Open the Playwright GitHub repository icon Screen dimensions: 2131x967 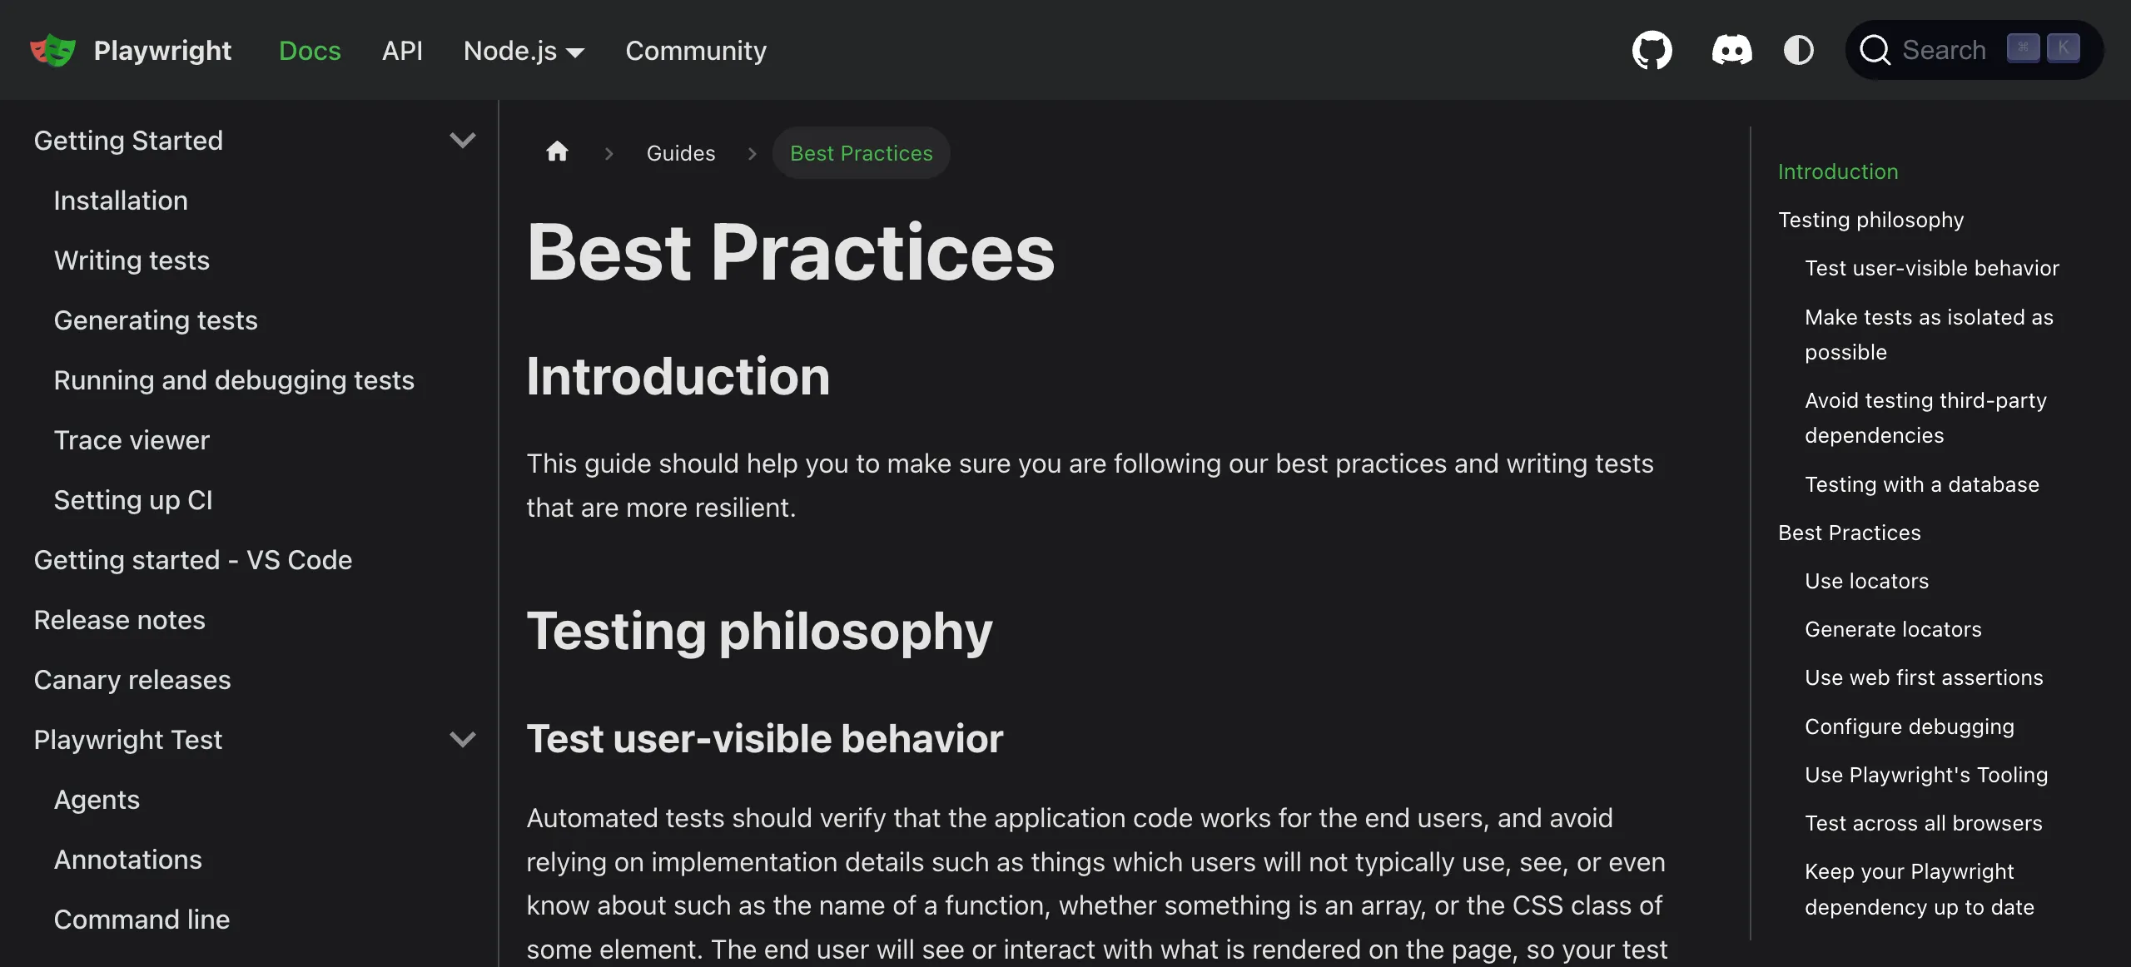point(1652,50)
